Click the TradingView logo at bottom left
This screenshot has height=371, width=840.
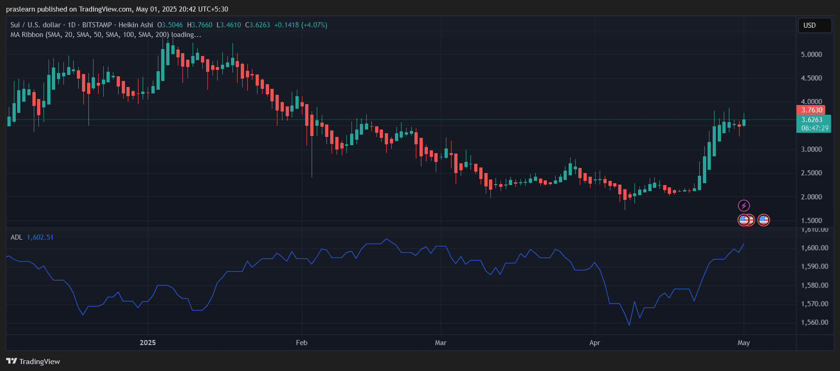coord(33,361)
